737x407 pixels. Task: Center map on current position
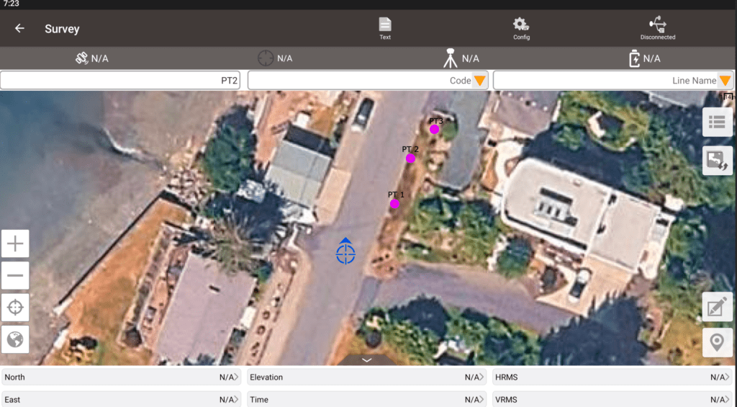coord(15,308)
